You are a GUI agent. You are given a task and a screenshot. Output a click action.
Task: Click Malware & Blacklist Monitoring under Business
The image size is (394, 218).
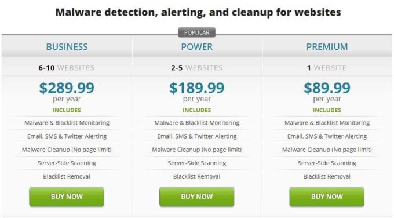point(67,123)
